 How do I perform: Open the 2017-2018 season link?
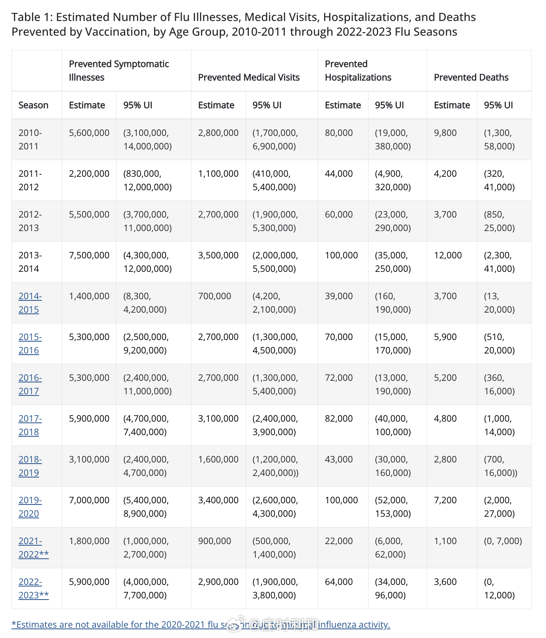[30, 425]
